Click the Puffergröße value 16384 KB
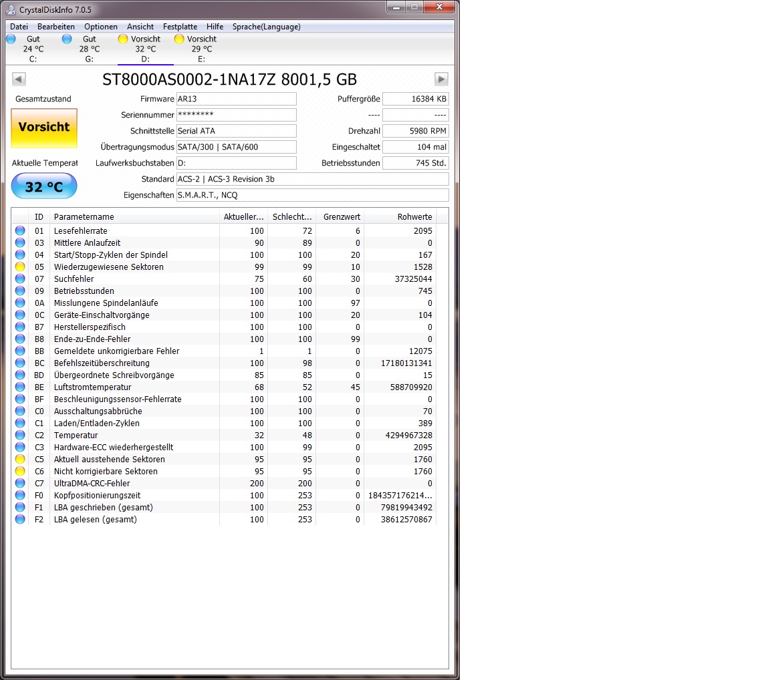 pos(416,99)
